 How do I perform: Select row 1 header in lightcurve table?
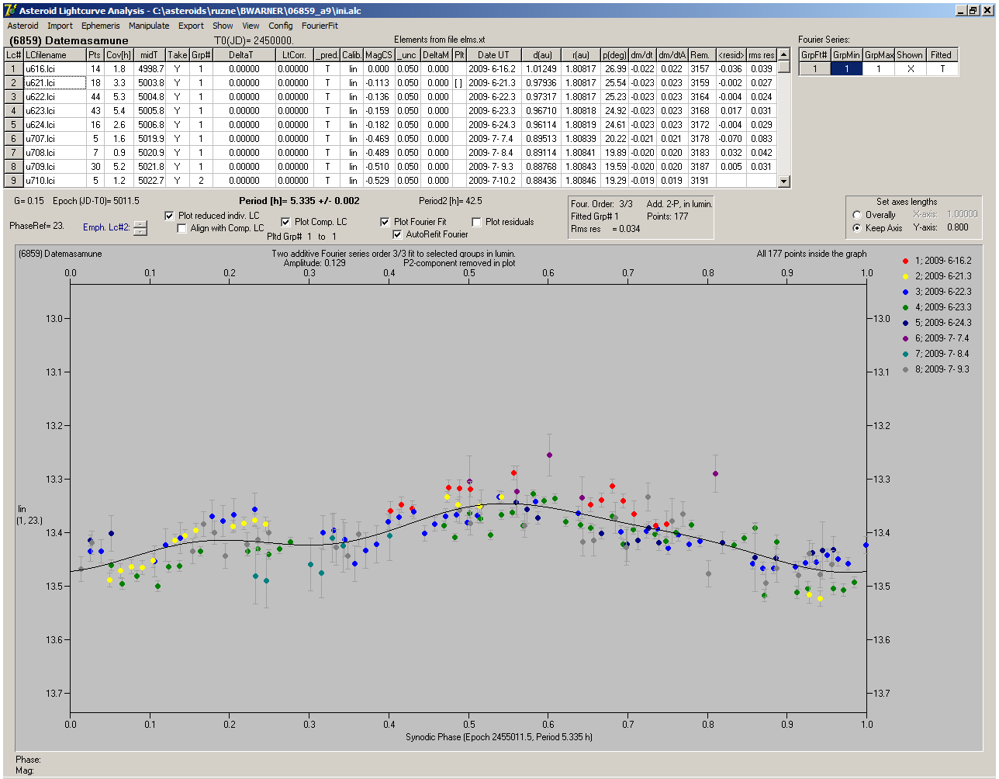14,69
